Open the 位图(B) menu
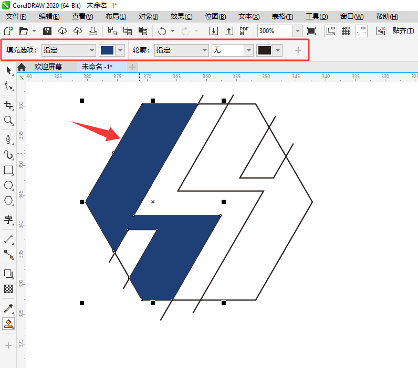 [215, 16]
